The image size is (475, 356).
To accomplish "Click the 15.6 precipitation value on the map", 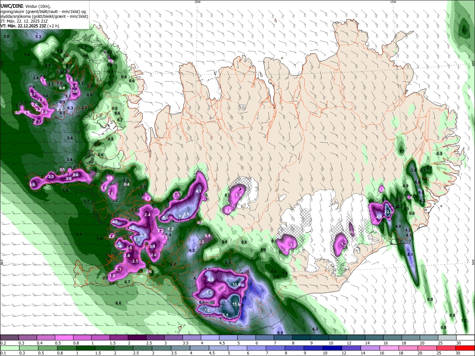I will [236, 304].
